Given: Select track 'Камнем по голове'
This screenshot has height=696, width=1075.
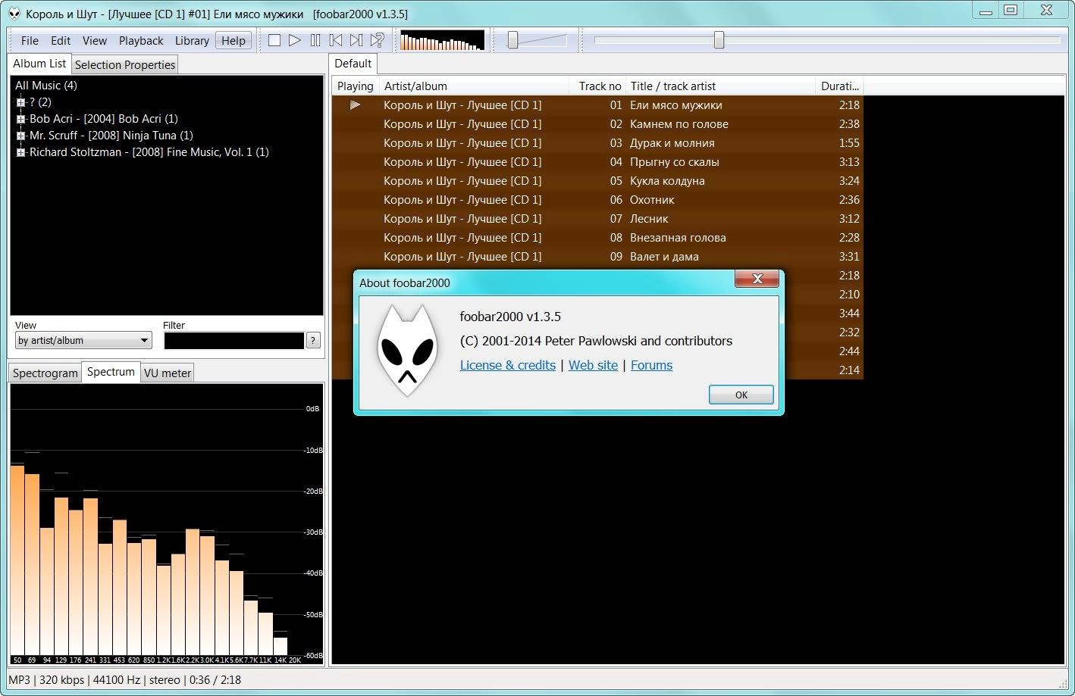Looking at the screenshot, I should [598, 124].
